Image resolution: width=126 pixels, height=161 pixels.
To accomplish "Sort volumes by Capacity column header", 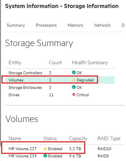I will 78,139.
